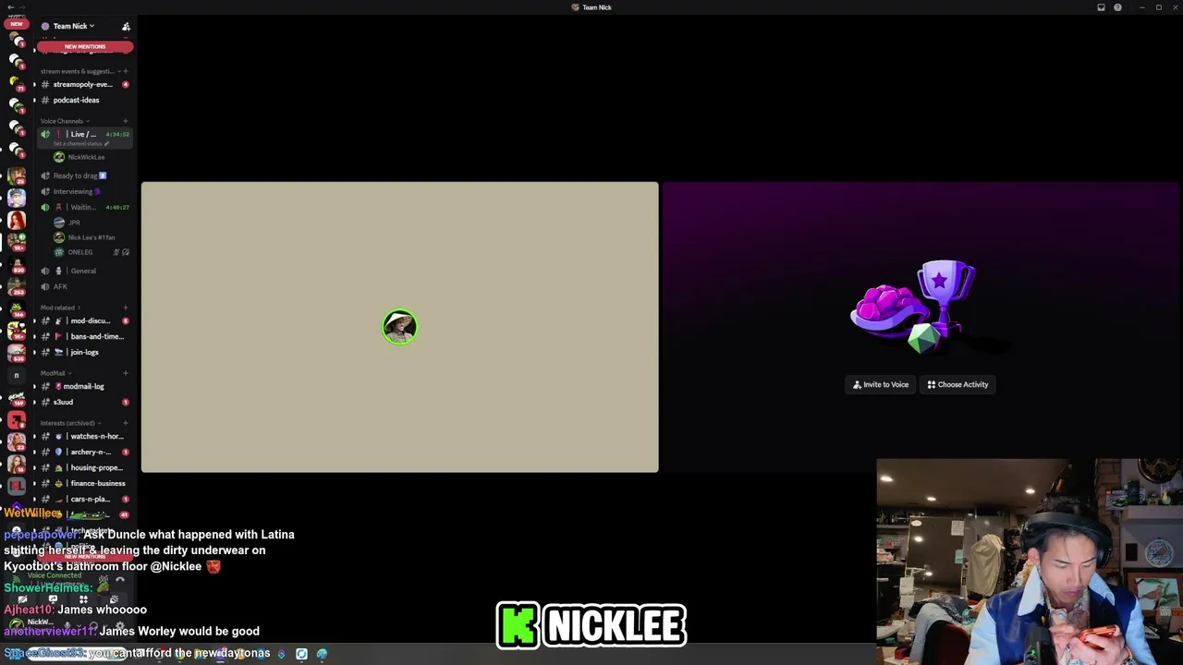The image size is (1183, 665).
Task: Toggle ONELEG's deafened headphone icon
Action: (126, 253)
